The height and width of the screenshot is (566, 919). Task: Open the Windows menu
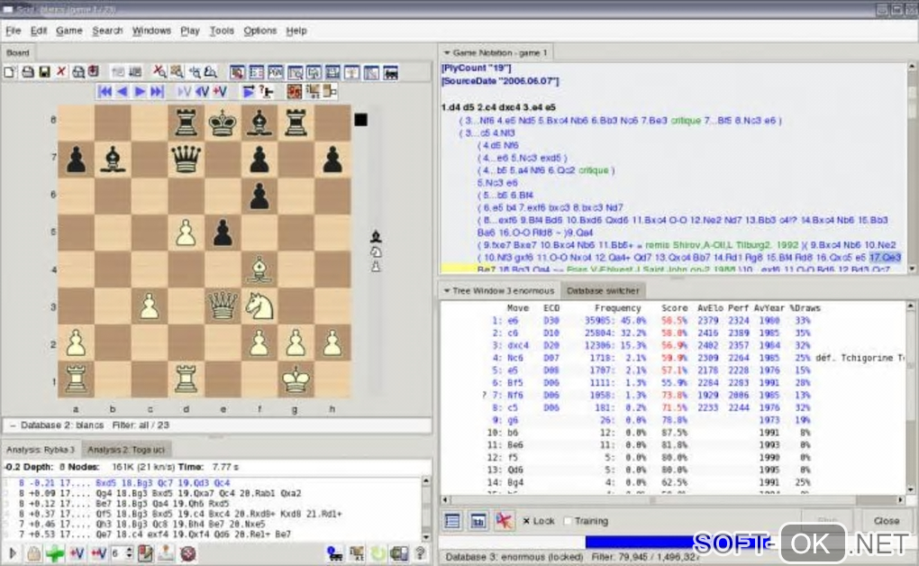pyautogui.click(x=151, y=31)
